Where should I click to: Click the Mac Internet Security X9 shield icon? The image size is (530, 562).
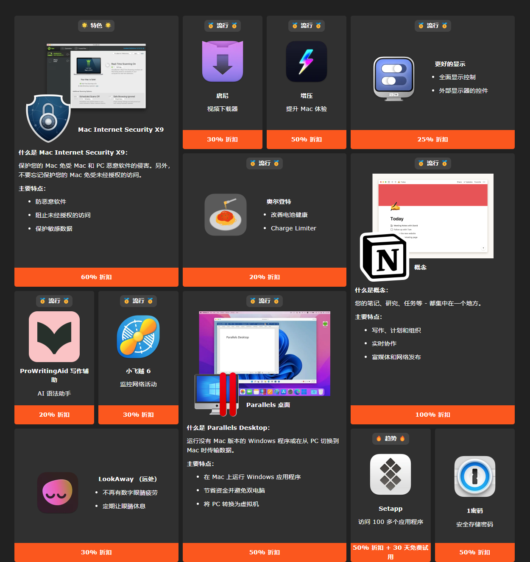(48, 118)
